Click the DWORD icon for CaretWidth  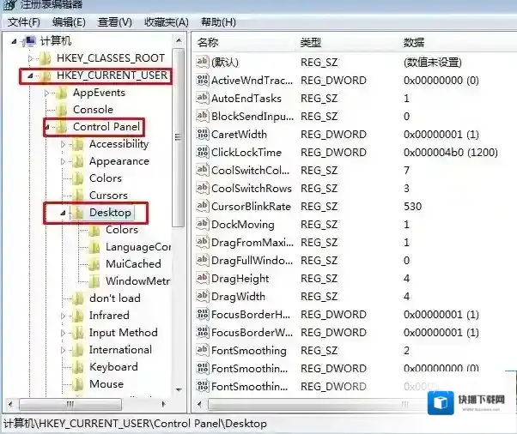coord(203,135)
